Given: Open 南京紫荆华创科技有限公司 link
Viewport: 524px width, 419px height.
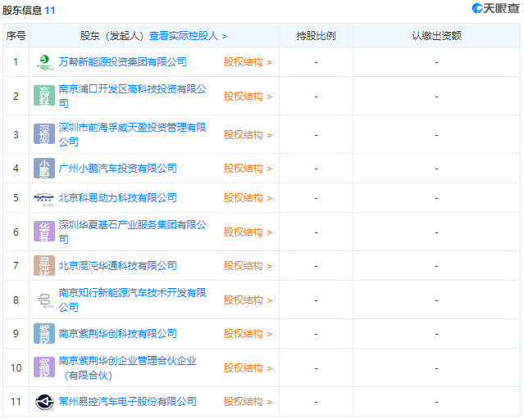Looking at the screenshot, I should [117, 334].
